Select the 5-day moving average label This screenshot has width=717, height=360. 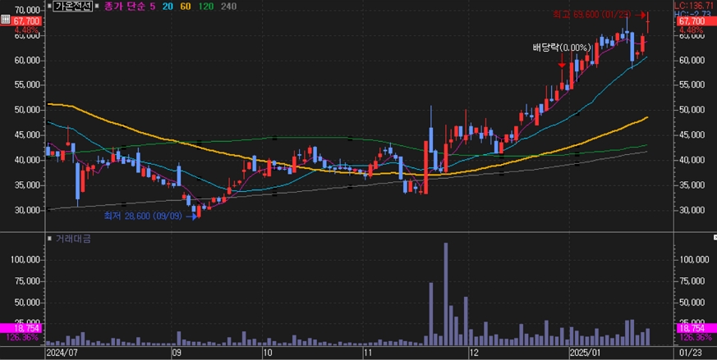pyautogui.click(x=153, y=7)
